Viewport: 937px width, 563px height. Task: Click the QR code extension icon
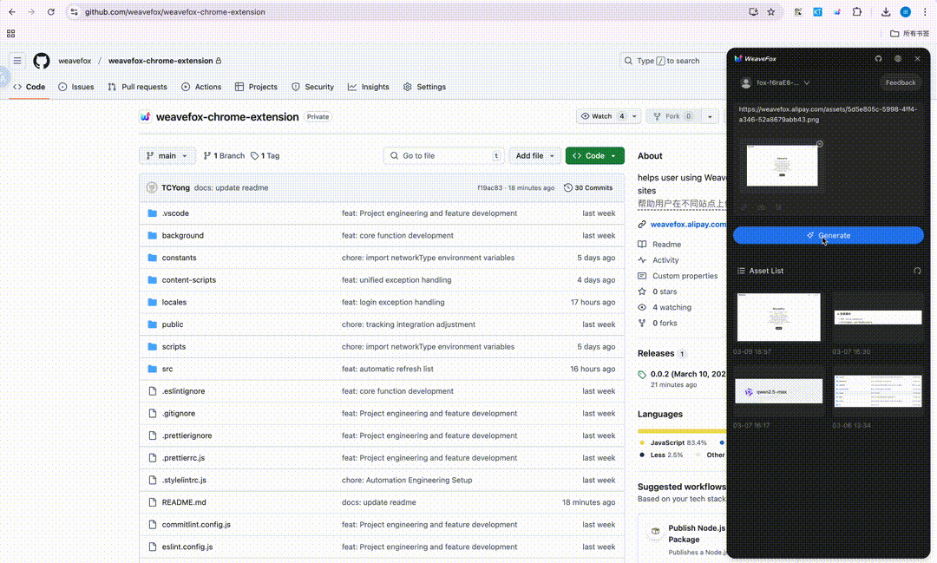[798, 12]
